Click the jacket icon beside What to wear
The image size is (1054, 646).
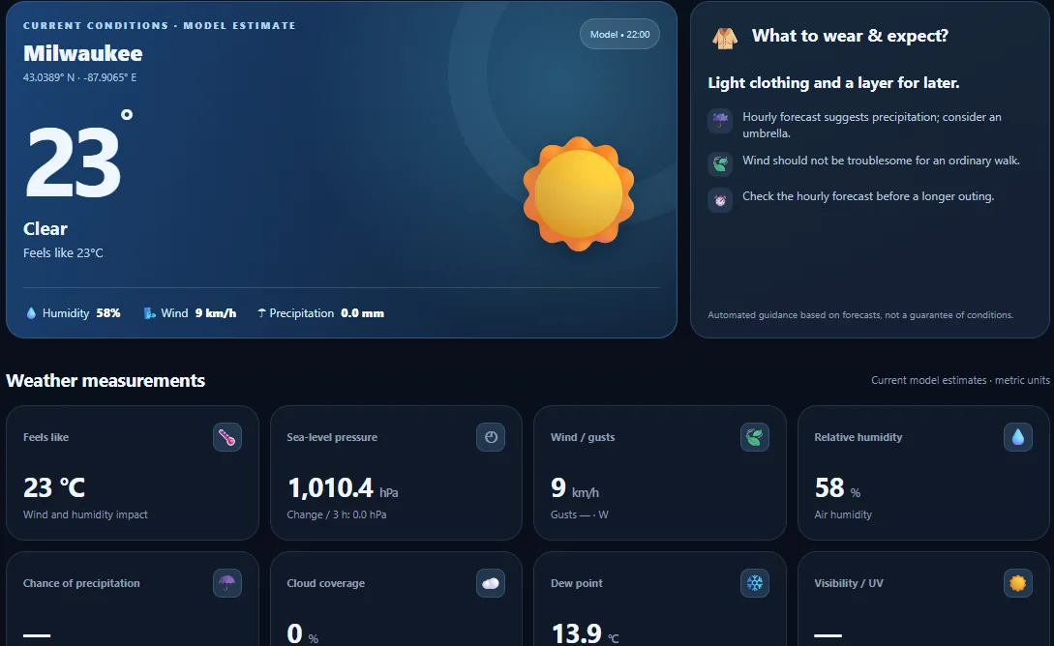tap(725, 38)
